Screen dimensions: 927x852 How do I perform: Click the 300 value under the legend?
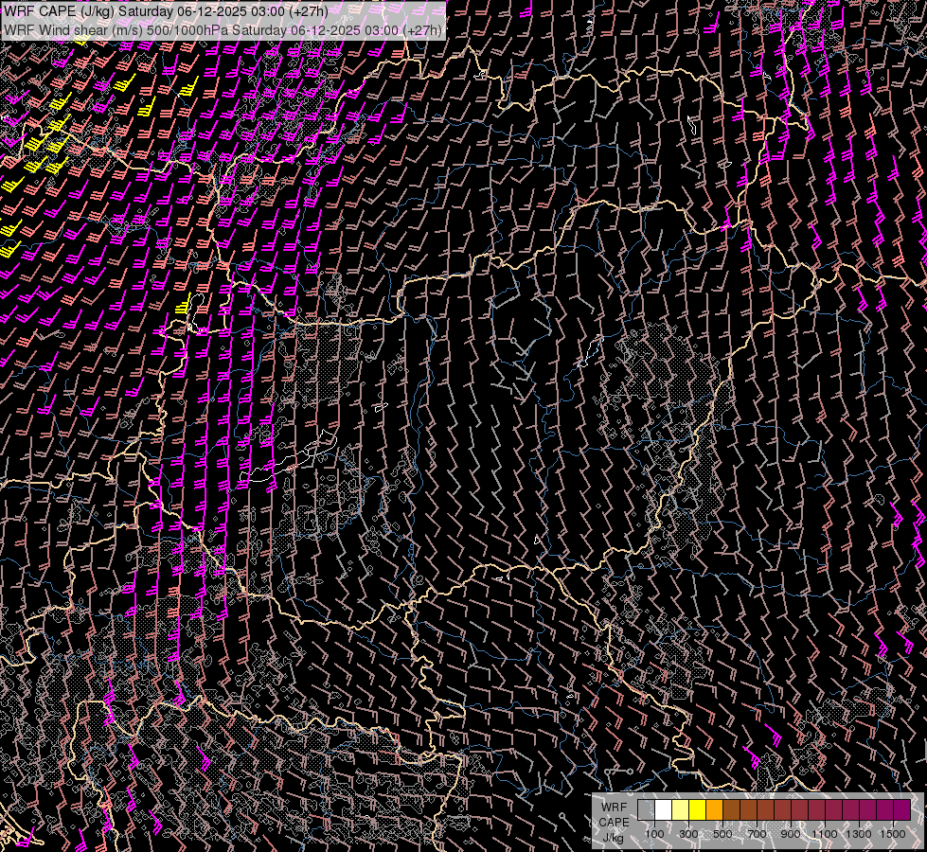coord(688,834)
